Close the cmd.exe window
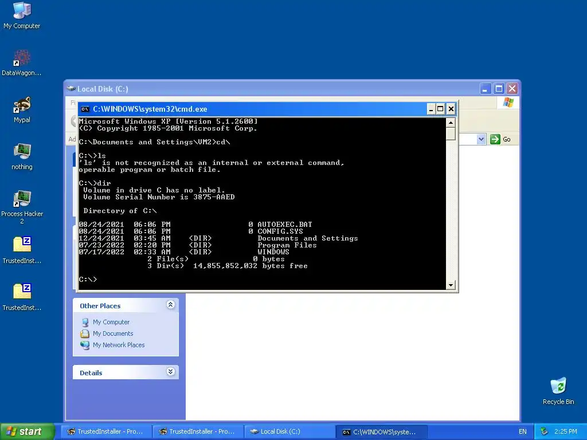 451,109
